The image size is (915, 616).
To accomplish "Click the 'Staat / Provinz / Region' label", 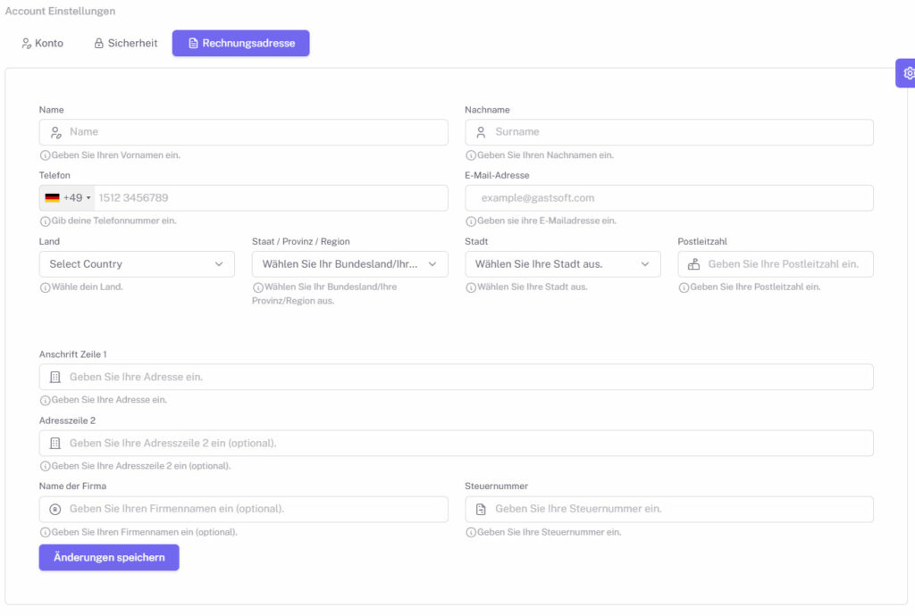I will (300, 241).
